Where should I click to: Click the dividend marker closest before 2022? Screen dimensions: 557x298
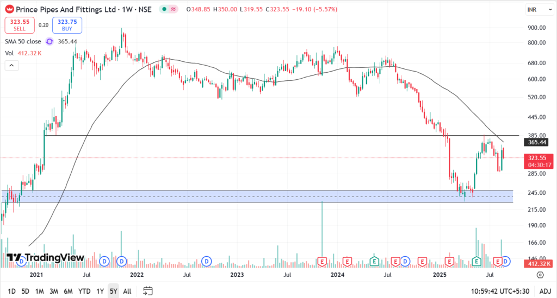[x=122, y=262]
